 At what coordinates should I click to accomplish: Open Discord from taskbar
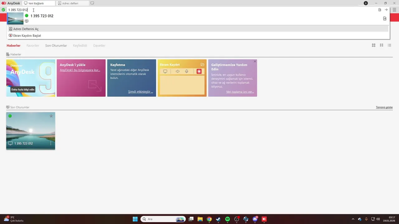click(x=255, y=219)
